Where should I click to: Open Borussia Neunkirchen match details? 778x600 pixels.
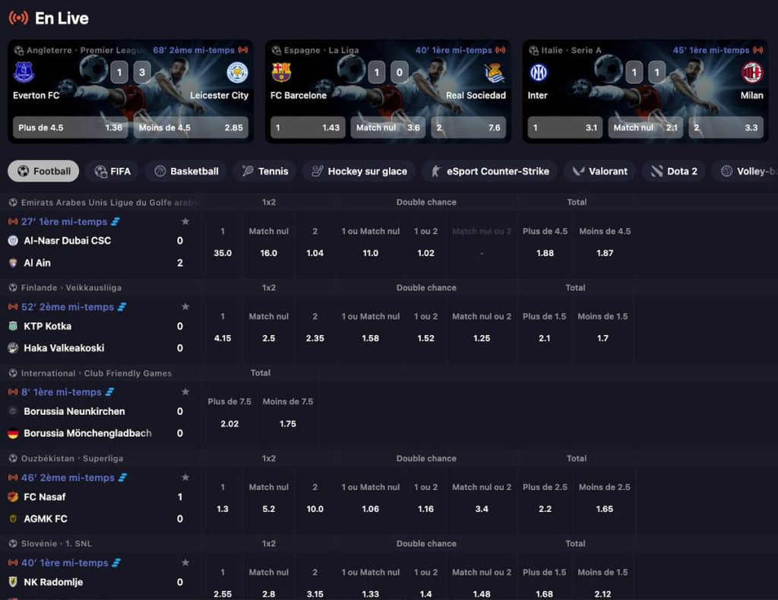coord(74,411)
